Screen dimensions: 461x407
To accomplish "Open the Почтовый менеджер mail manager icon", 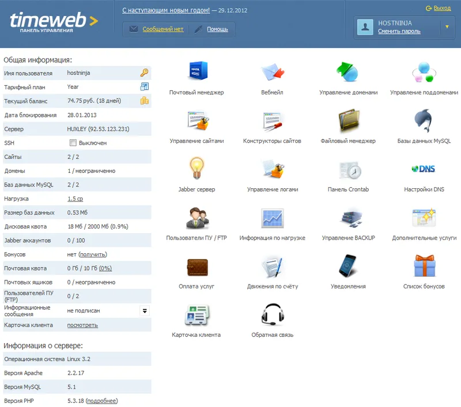I will 198,71.
